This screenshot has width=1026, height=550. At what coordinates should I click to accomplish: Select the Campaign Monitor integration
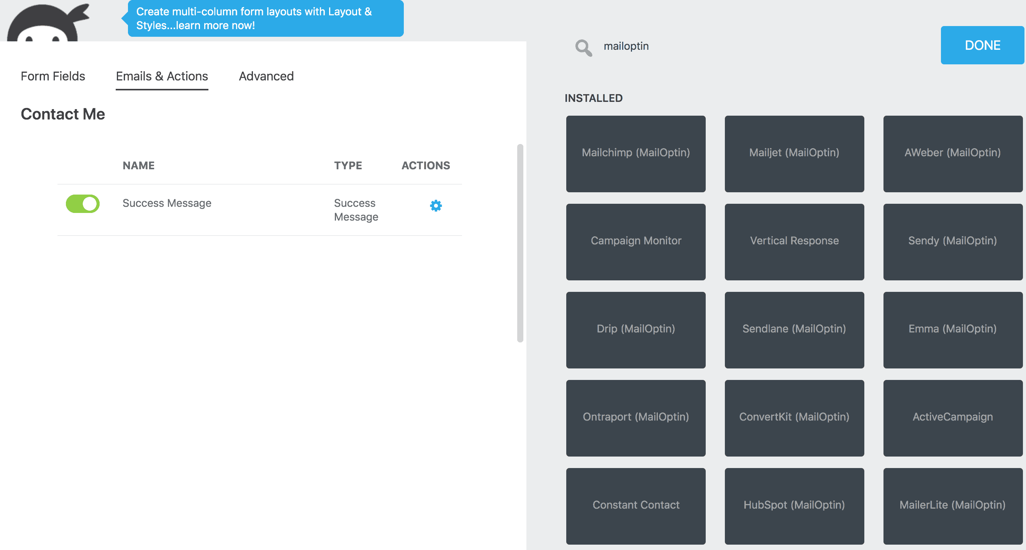click(635, 241)
